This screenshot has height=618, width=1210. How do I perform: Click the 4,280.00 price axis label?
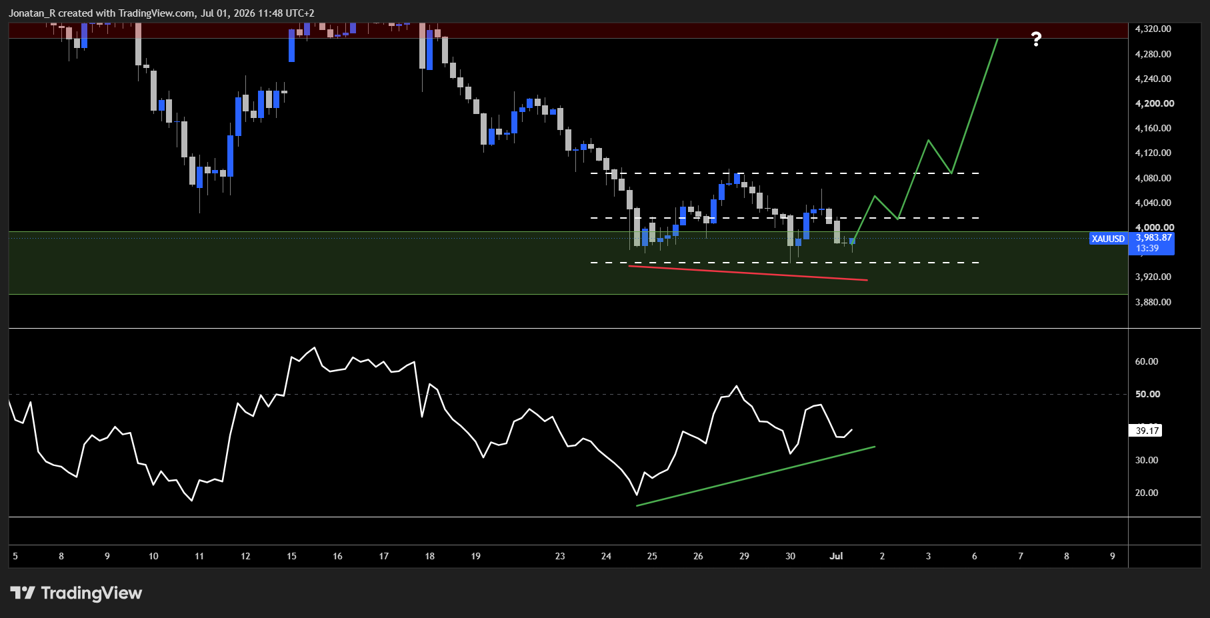pyautogui.click(x=1153, y=54)
